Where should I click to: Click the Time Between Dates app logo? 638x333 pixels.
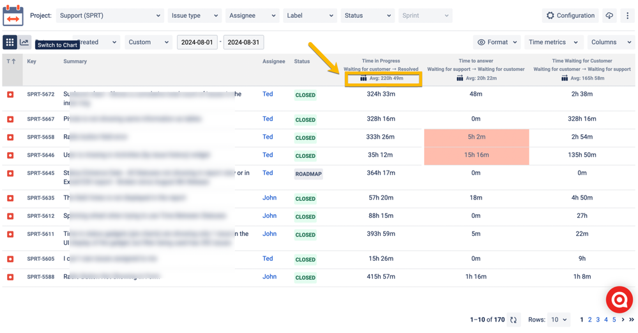[x=13, y=15]
